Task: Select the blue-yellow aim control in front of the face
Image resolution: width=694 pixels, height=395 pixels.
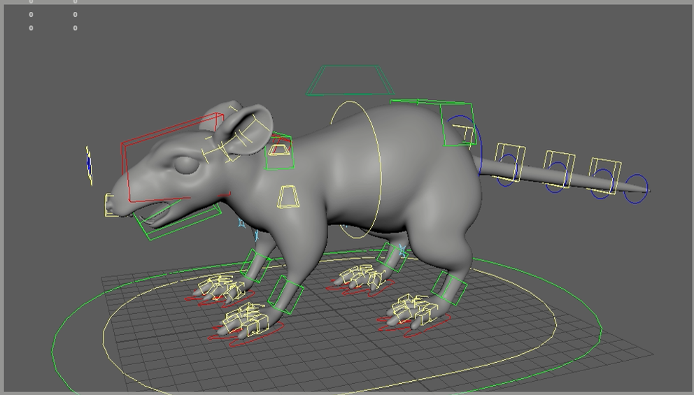Action: pyautogui.click(x=89, y=166)
